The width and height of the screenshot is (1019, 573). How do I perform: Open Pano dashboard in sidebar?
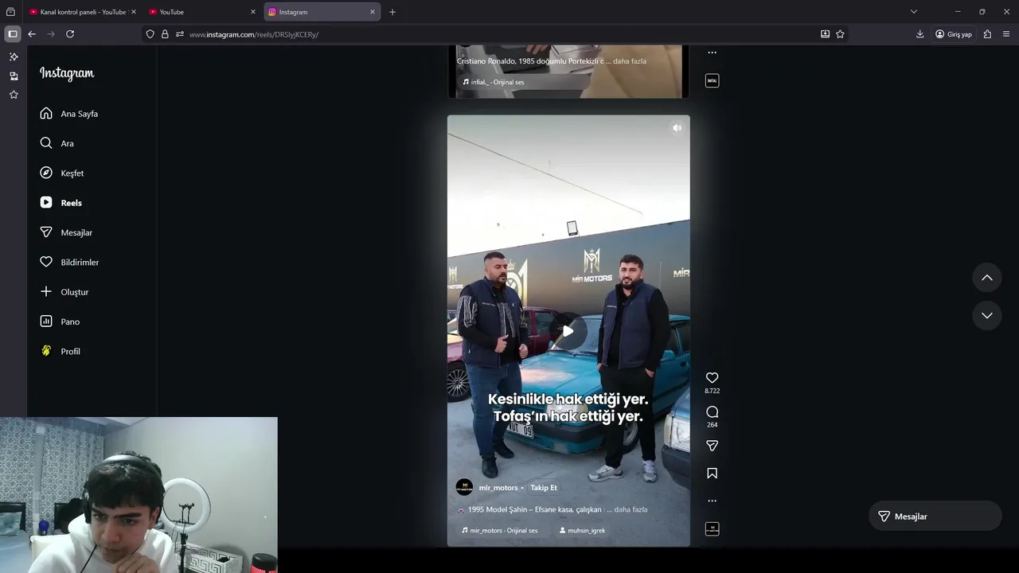tap(60, 322)
